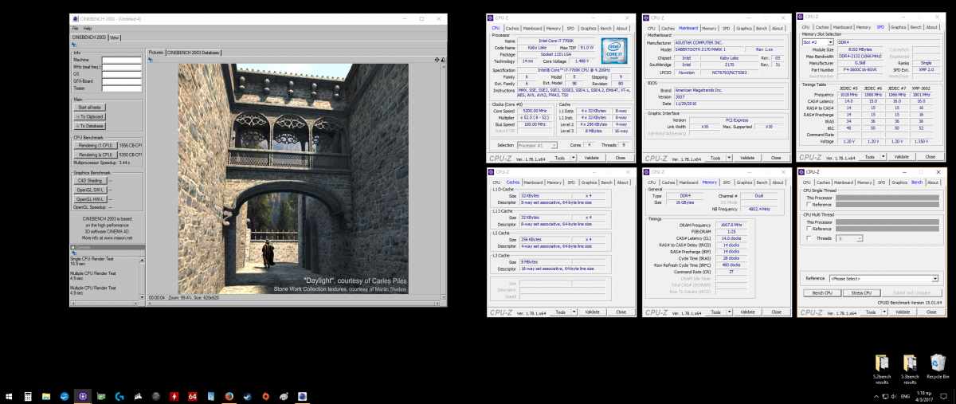Click the Machine input field

coord(121,60)
